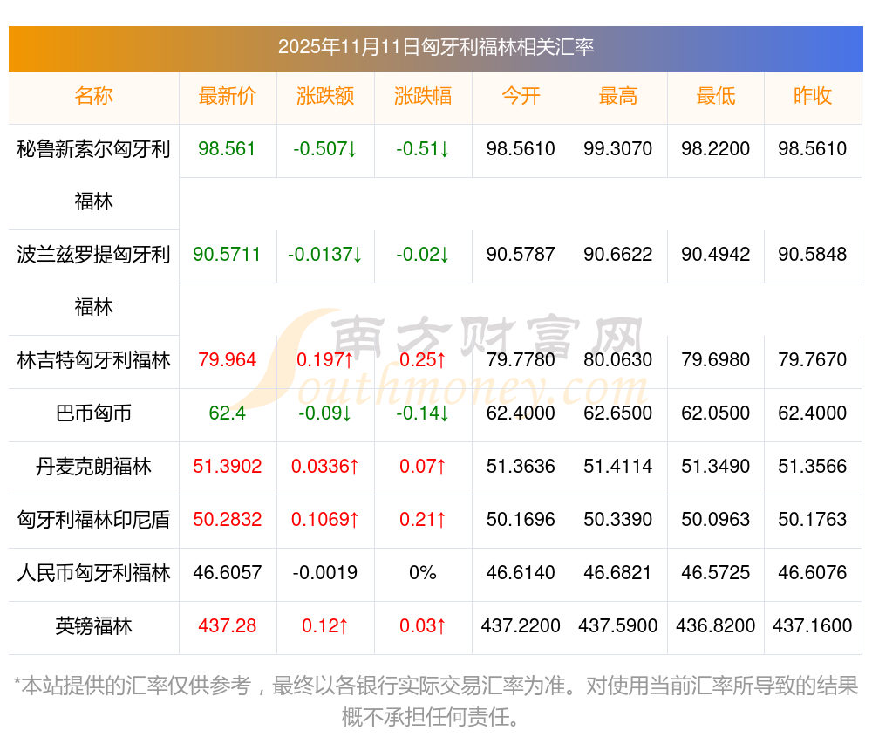Click latest price 62.4

click(227, 413)
